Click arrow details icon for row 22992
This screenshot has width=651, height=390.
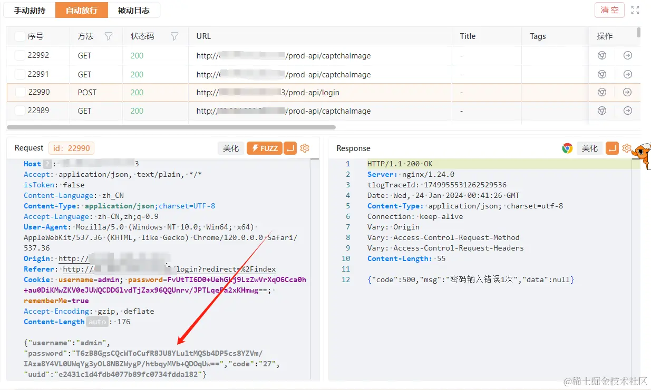click(627, 55)
